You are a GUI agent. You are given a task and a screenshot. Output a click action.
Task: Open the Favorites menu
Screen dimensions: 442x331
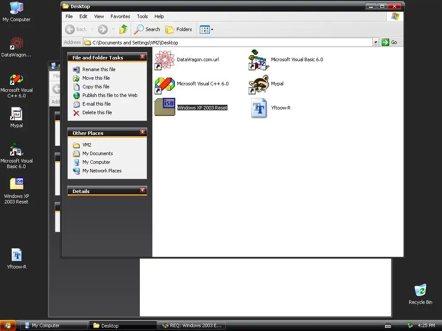(120, 16)
